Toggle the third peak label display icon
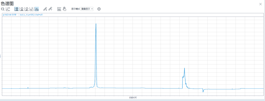 (27, 9)
